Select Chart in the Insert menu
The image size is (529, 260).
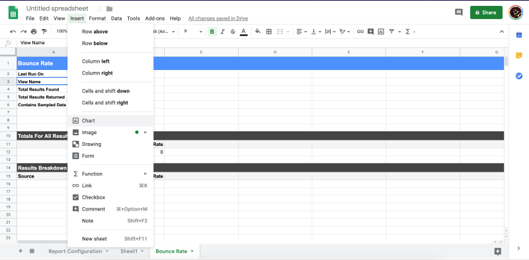click(110, 121)
